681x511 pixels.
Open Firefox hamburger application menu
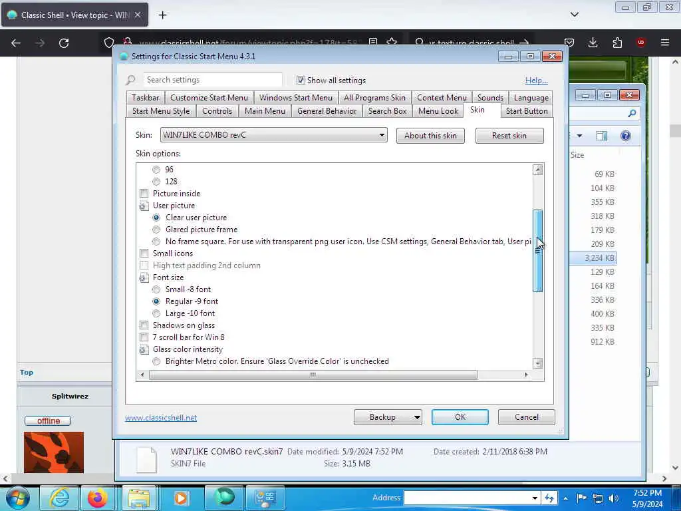tap(665, 43)
